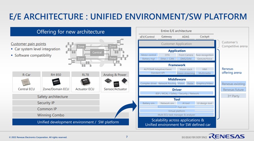Viewport: 254px width, 141px height.
Task: Click the 'Radar' cell
Action: click(x=190, y=83)
